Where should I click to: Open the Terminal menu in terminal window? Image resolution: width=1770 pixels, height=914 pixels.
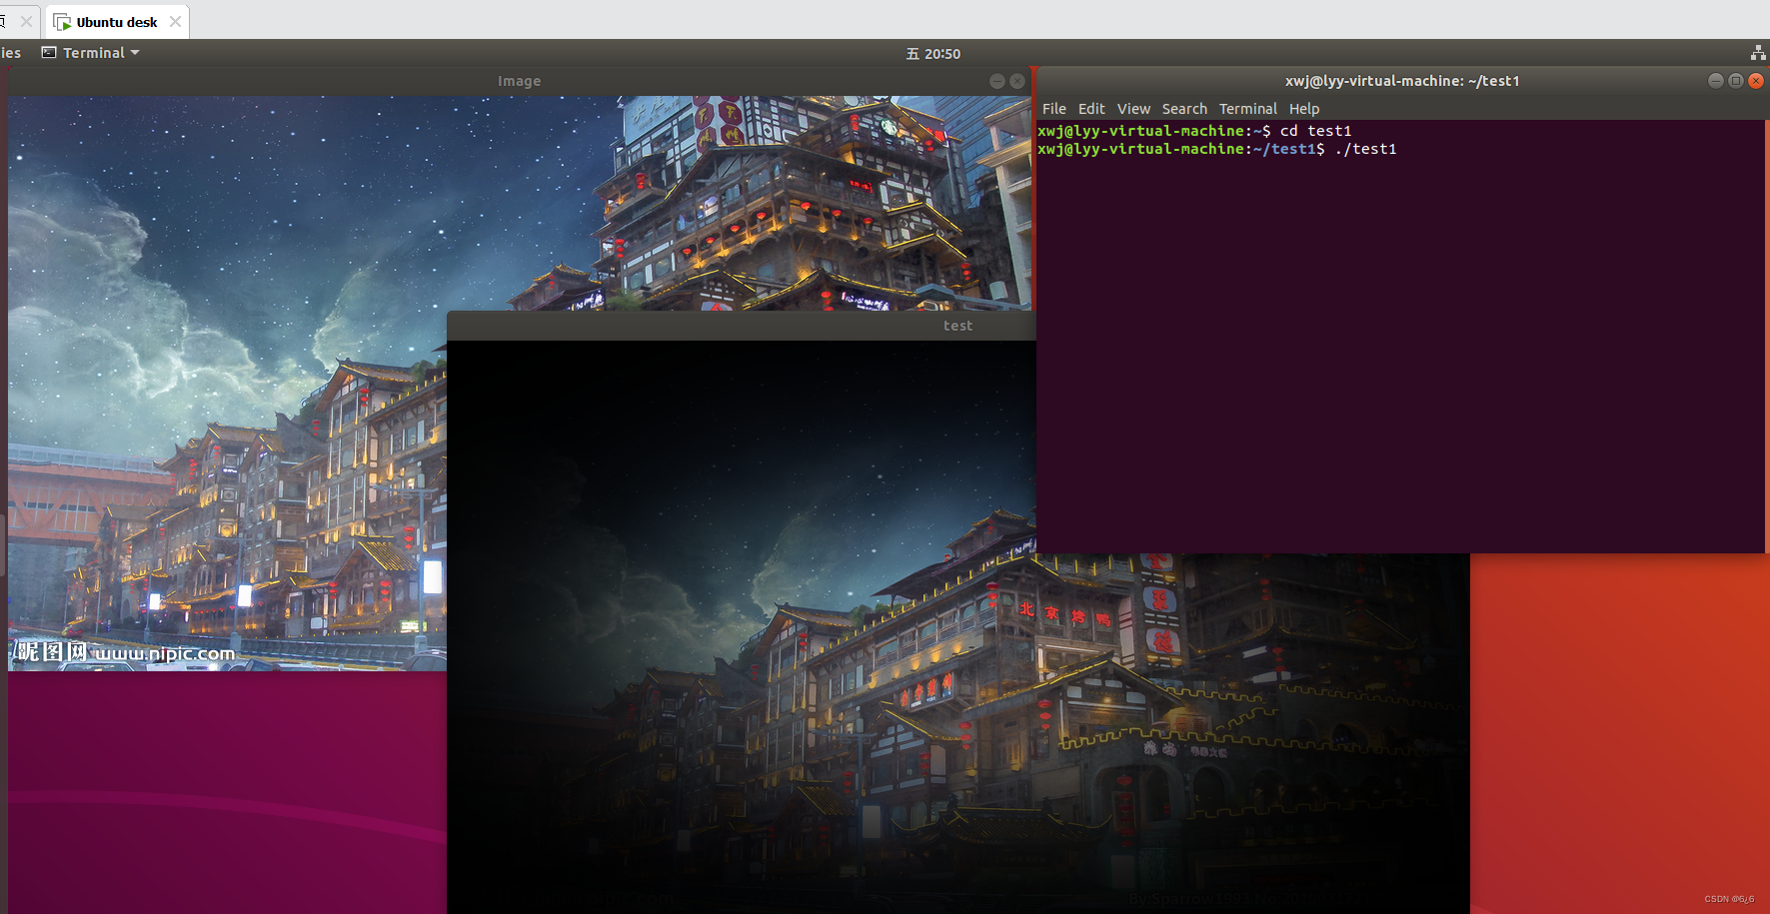tap(1247, 109)
